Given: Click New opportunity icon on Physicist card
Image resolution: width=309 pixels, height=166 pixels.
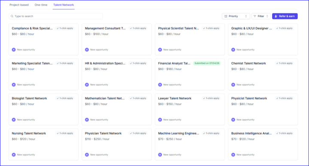Looking at the screenshot, I should pyautogui.click(x=233, y=120).
